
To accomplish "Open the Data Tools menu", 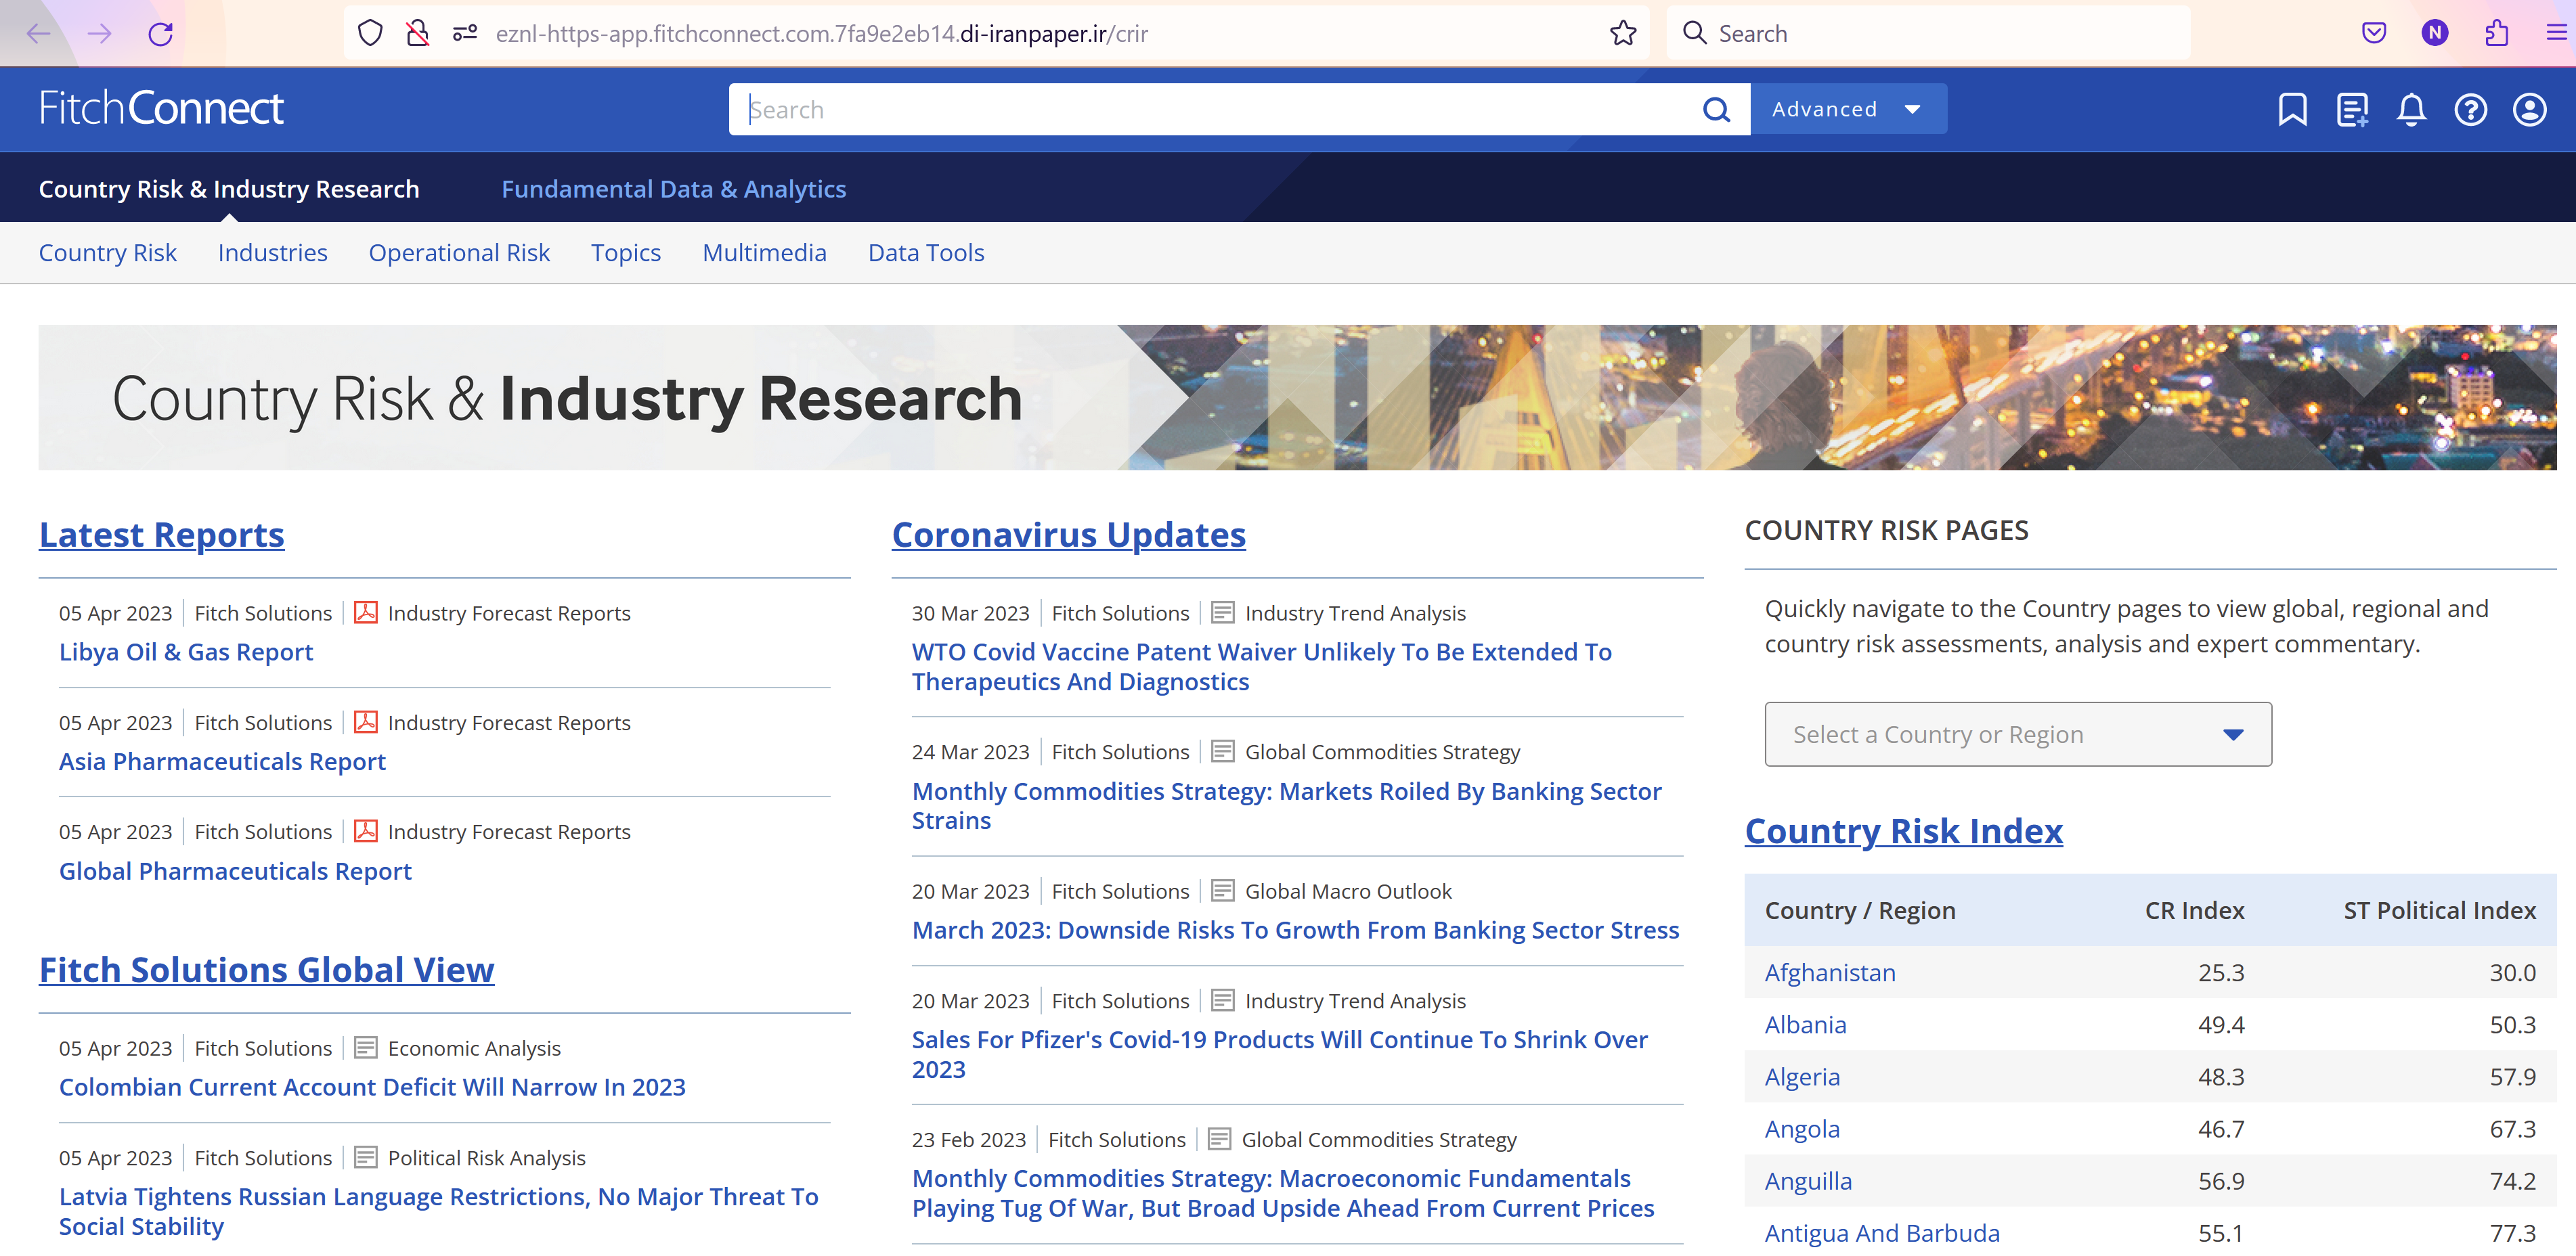I will point(925,253).
